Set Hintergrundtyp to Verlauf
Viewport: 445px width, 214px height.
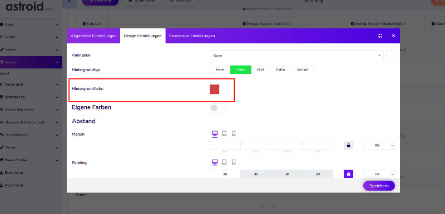coord(303,69)
